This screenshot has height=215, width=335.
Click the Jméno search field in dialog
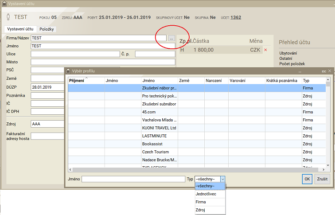(133, 179)
